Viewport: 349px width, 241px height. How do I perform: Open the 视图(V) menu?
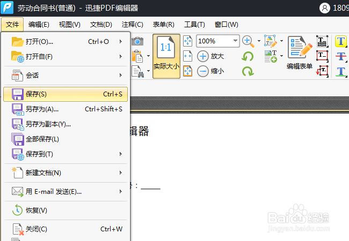pyautogui.click(x=69, y=25)
